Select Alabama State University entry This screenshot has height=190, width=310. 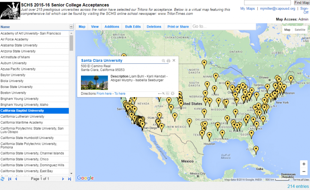tap(34, 45)
